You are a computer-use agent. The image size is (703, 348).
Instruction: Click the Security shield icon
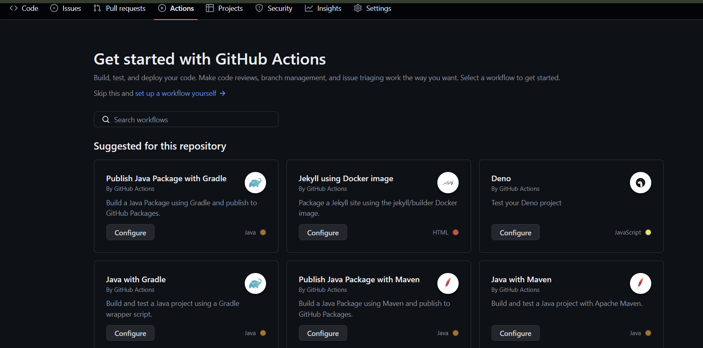[x=259, y=8]
